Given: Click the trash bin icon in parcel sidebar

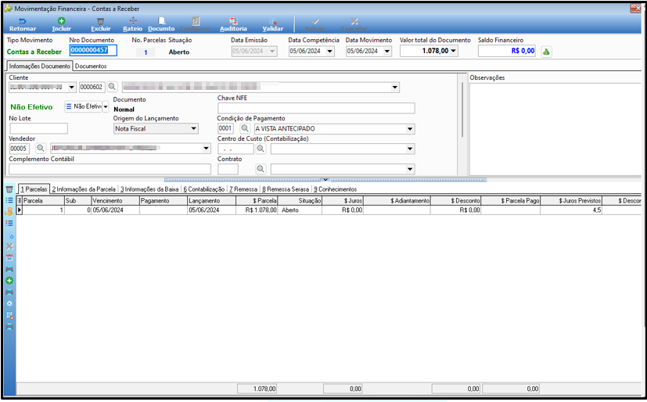Looking at the screenshot, I should [x=9, y=189].
